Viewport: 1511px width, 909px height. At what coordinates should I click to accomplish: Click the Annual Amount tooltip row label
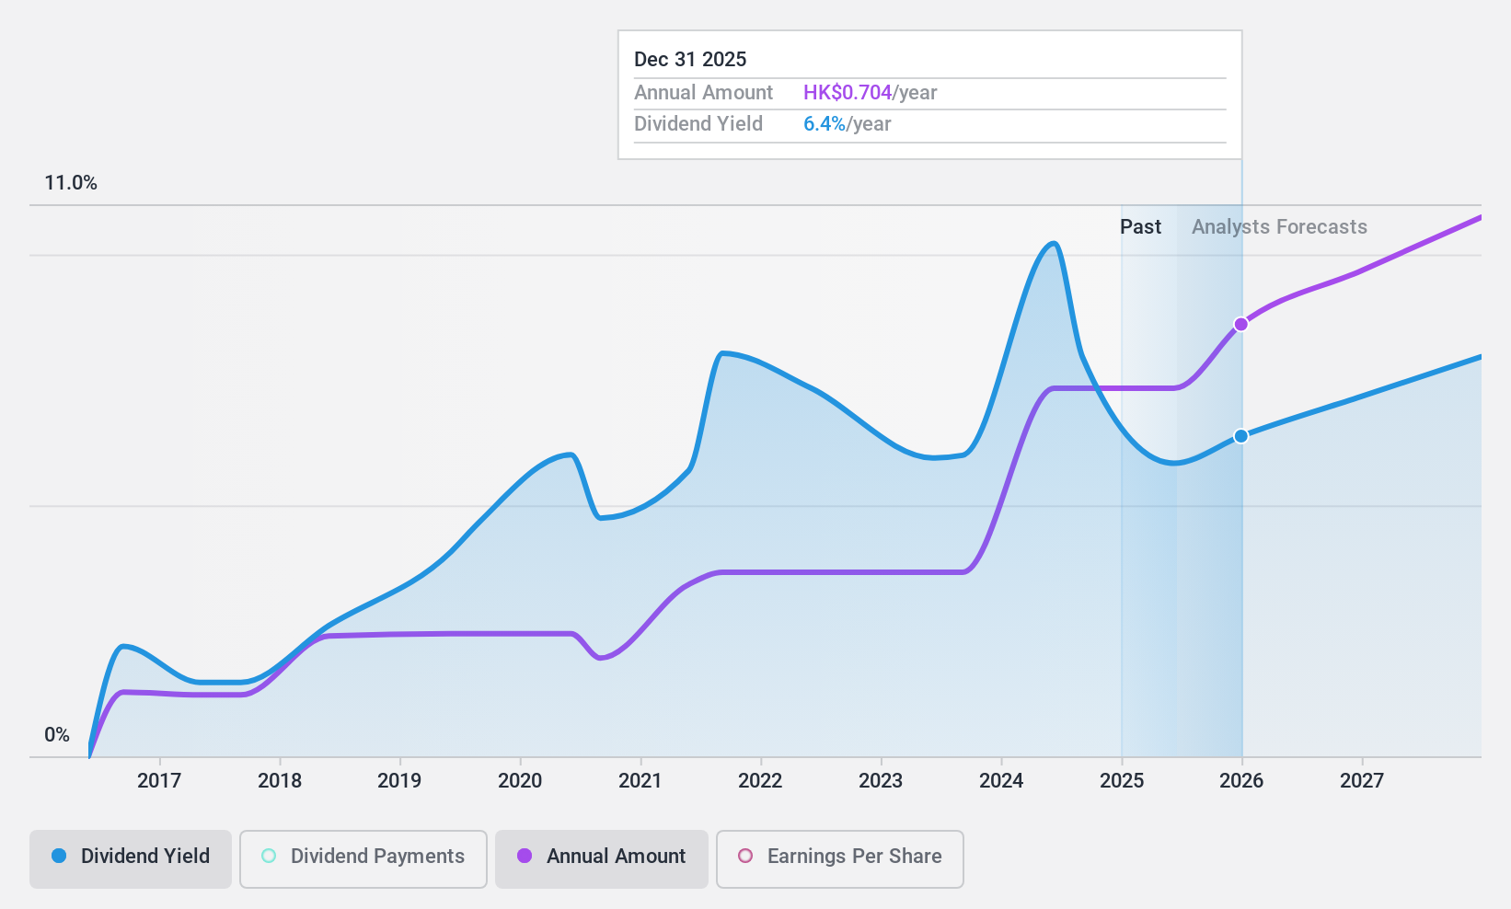(x=704, y=93)
